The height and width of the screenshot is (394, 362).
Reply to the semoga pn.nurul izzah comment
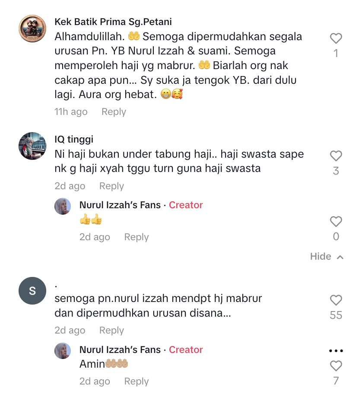(x=111, y=330)
